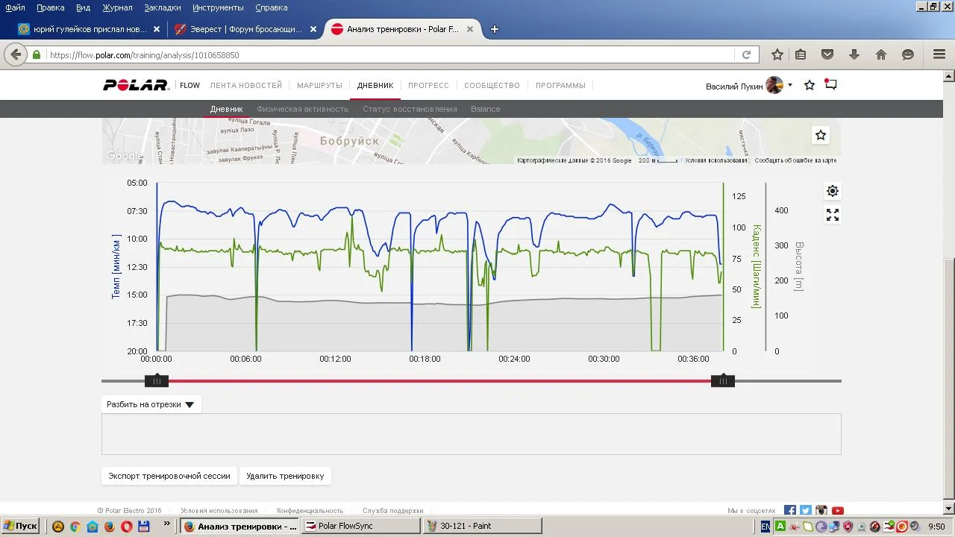This screenshot has width=955, height=537.
Task: Launch Firefox from quick launch bar
Action: point(110,526)
